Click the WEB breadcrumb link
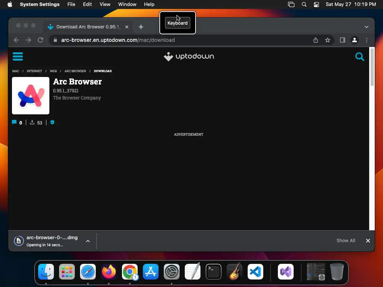Image resolution: width=383 pixels, height=287 pixels. 53,71
